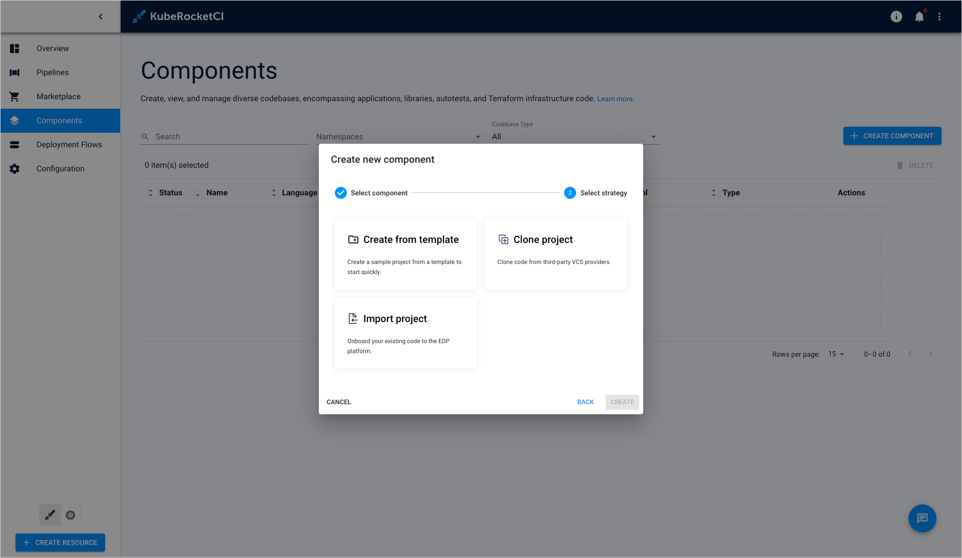Viewport: 962px width, 558px height.
Task: Open the vertical three-dot menu
Action: coord(939,17)
